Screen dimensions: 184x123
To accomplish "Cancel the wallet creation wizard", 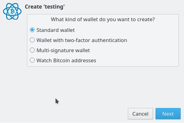I will pos(140,114).
